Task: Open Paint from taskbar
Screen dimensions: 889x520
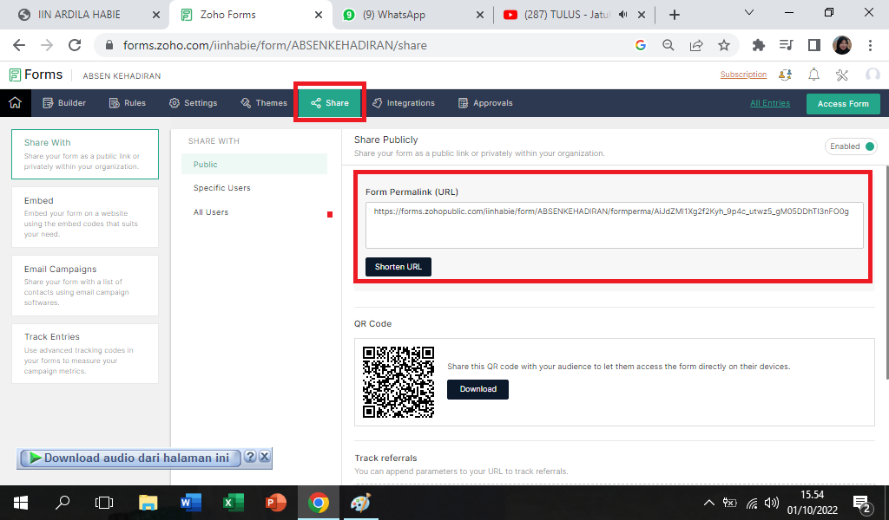Action: pyautogui.click(x=360, y=503)
